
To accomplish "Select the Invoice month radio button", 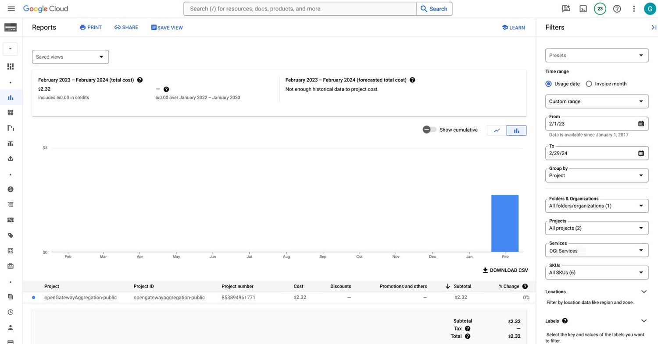I will [589, 84].
